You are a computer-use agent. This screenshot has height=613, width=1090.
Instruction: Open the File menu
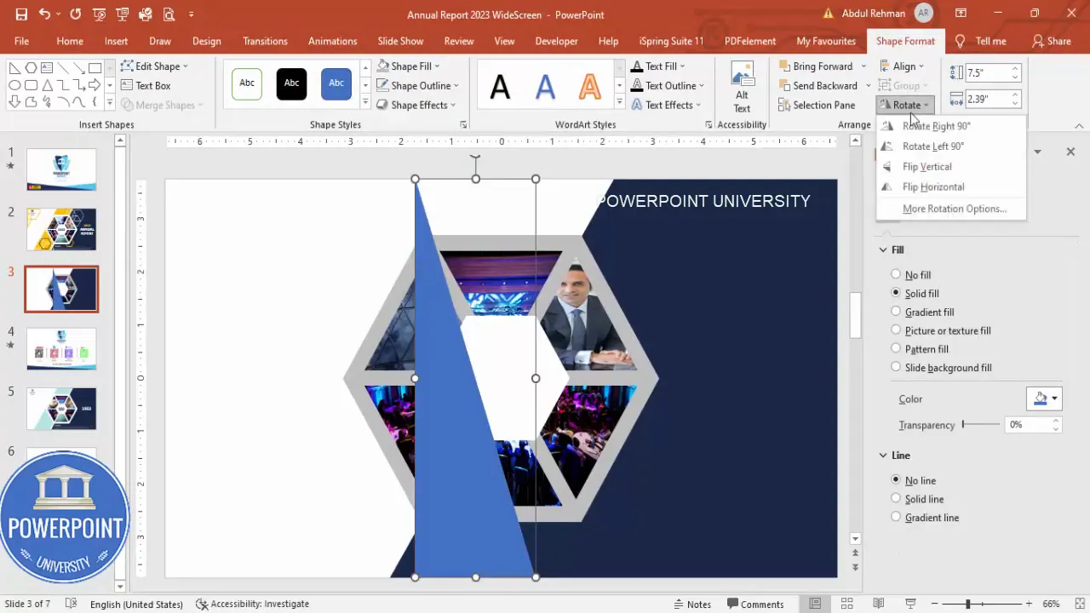[21, 41]
